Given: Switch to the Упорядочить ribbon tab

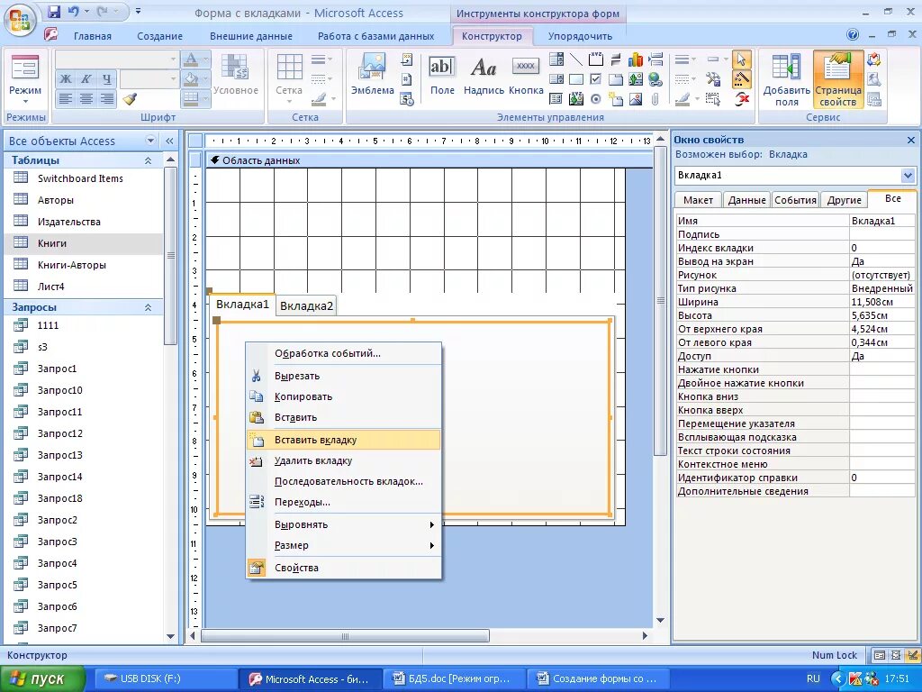Looking at the screenshot, I should pos(580,36).
